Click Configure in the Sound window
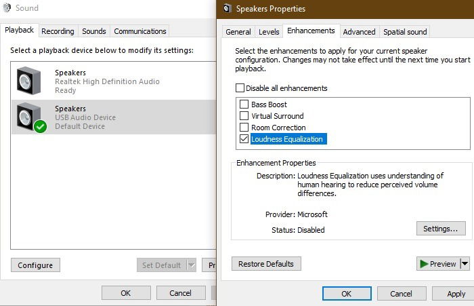474x306 pixels. [x=35, y=265]
